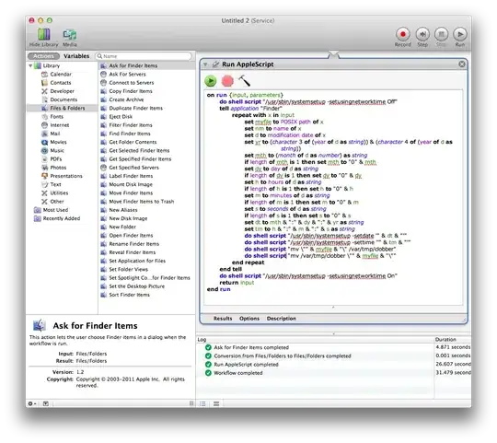This screenshot has width=497, height=443.
Task: Select Eject Disk action
Action: 121,117
